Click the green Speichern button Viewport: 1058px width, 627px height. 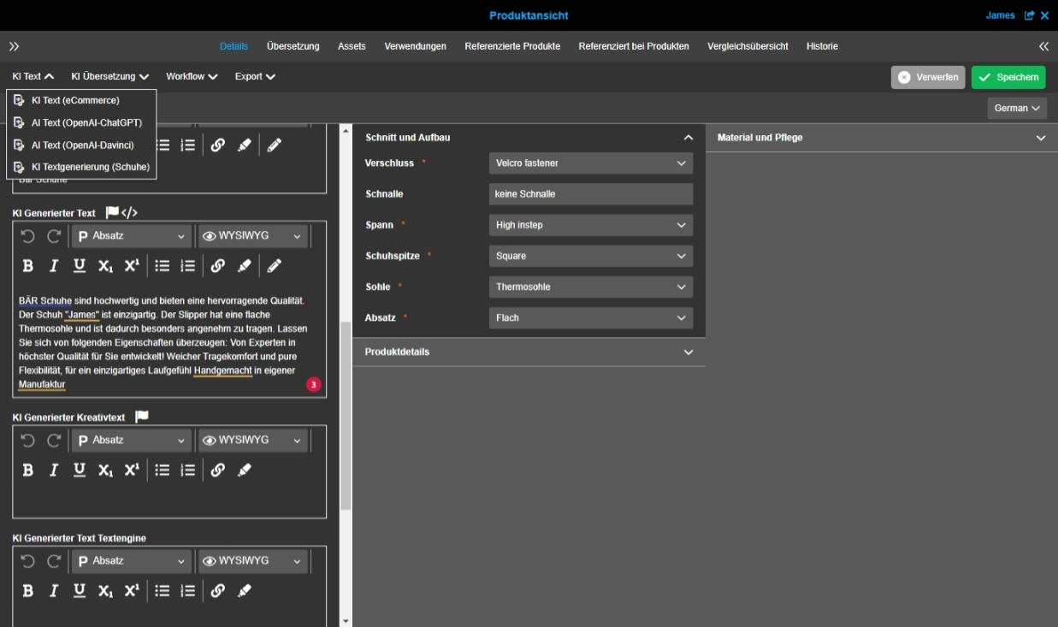coord(1008,77)
